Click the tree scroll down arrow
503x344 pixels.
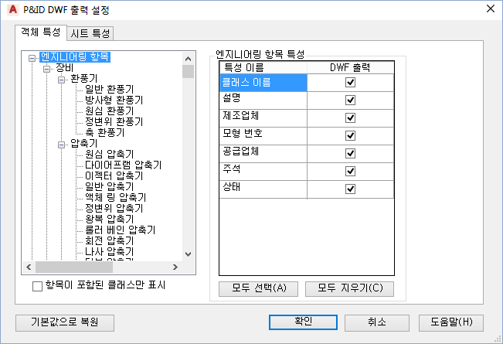189,254
